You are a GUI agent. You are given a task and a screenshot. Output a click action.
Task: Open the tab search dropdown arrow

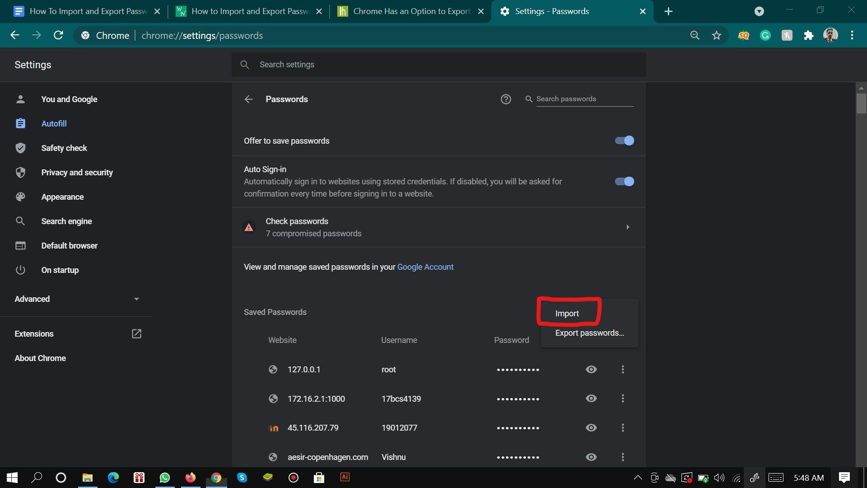click(759, 11)
